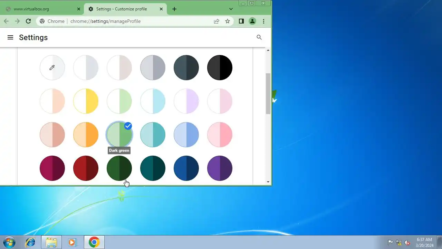
Task: Select the salmon rose theme swatch
Action: [x=52, y=135]
